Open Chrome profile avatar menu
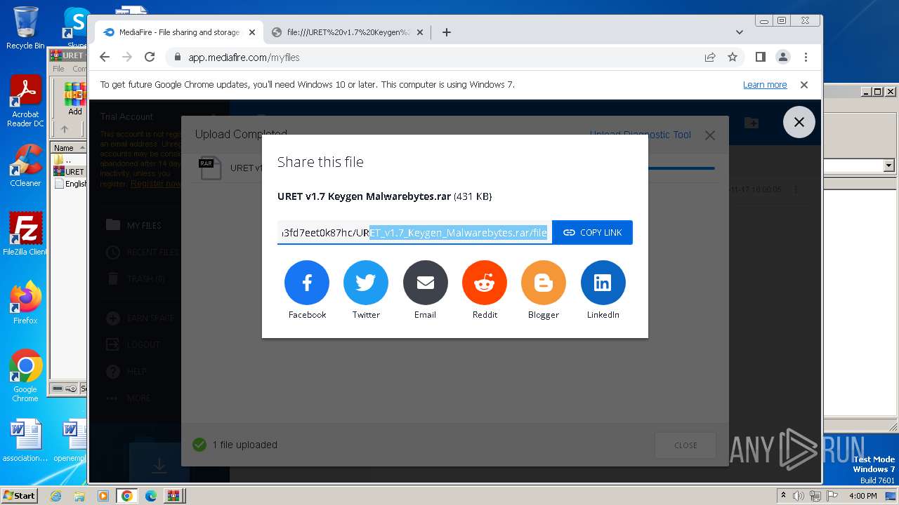The width and height of the screenshot is (899, 505). (x=783, y=58)
